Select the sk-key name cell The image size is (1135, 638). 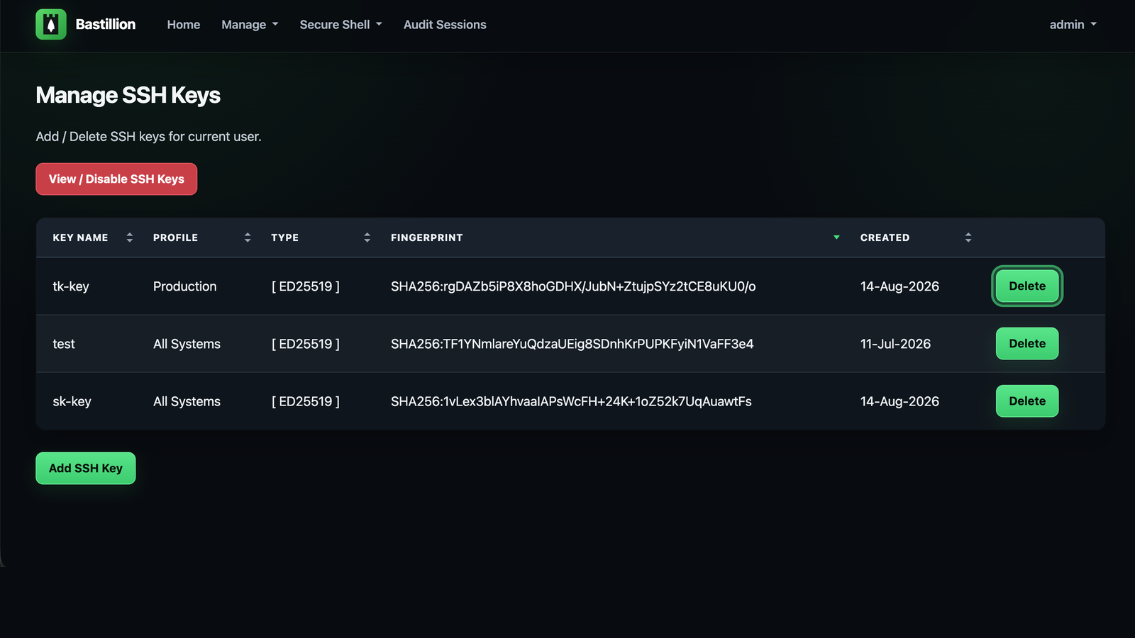point(72,401)
